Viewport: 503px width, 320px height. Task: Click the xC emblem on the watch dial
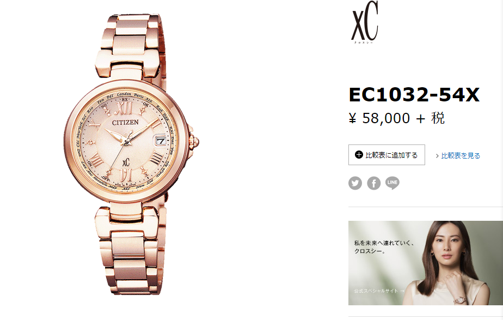click(x=126, y=162)
